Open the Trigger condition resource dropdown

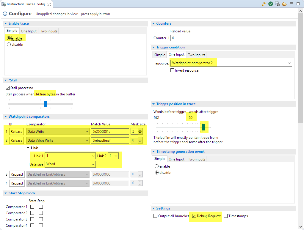point(289,63)
